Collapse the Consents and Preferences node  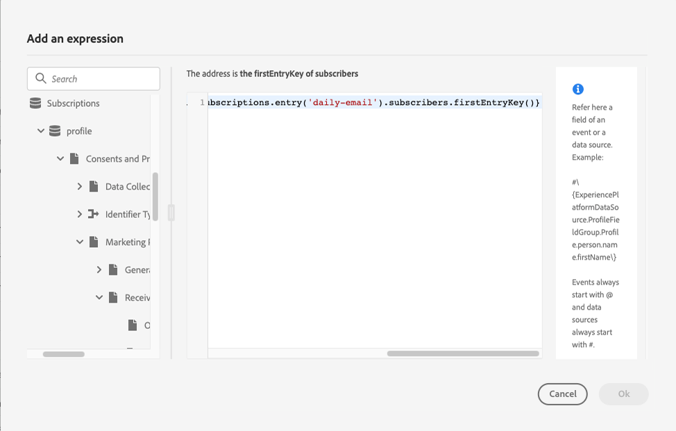(x=60, y=159)
